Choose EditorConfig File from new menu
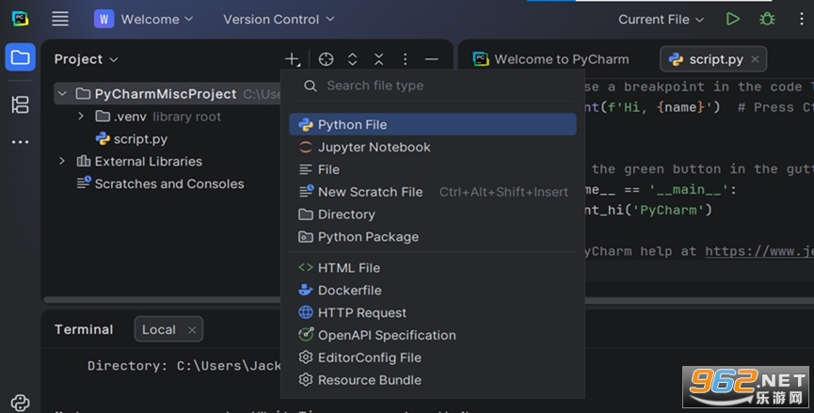Image resolution: width=814 pixels, height=413 pixels. click(x=433, y=357)
